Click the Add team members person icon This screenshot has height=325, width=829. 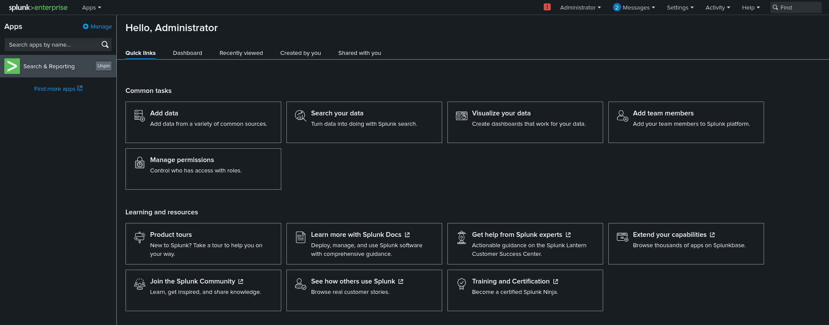[622, 115]
